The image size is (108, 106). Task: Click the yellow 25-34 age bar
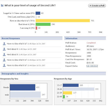[x=67, y=93]
